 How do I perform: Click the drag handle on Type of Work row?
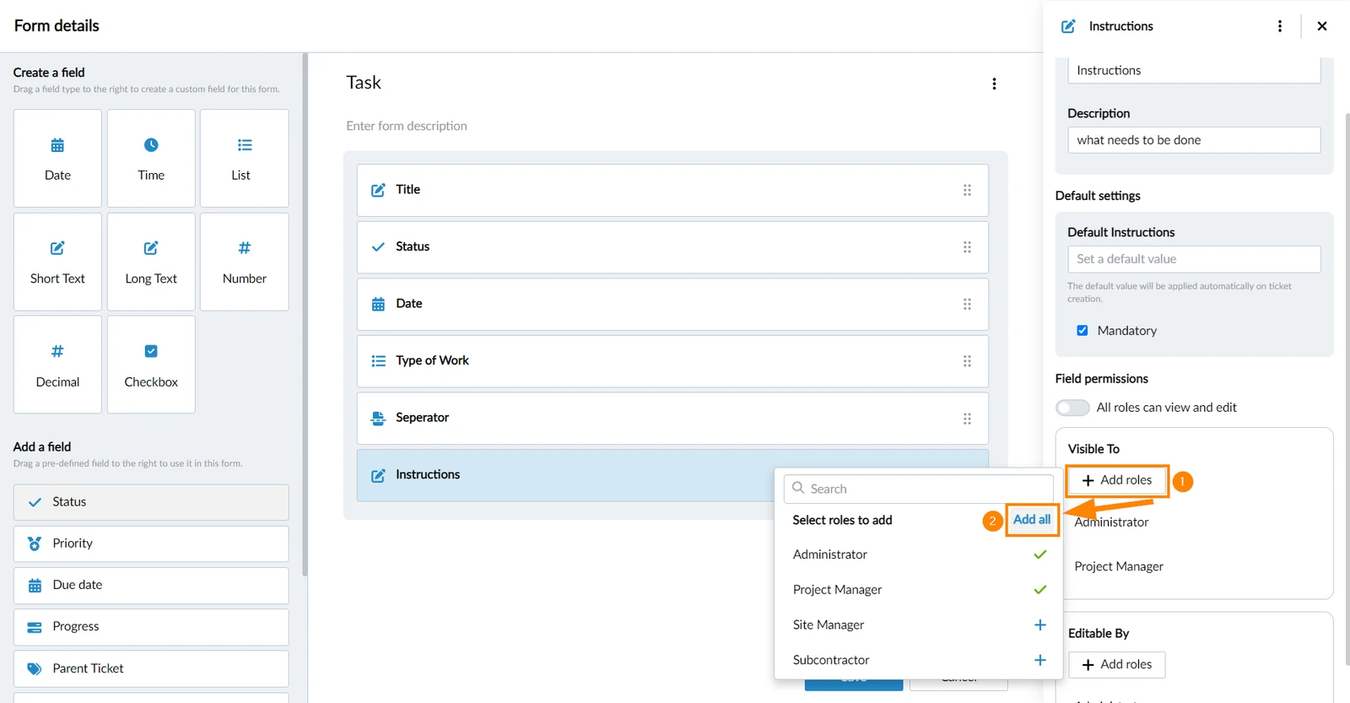(x=967, y=361)
